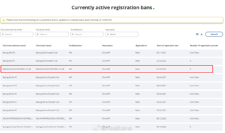Click the download icon beside Search
The height and width of the screenshot is (133, 225).
[202, 34]
